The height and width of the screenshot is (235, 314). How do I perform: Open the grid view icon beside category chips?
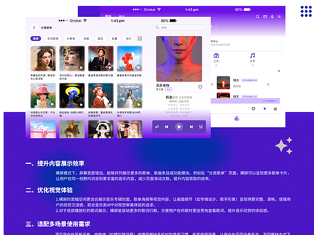pyautogui.click(x=139, y=39)
